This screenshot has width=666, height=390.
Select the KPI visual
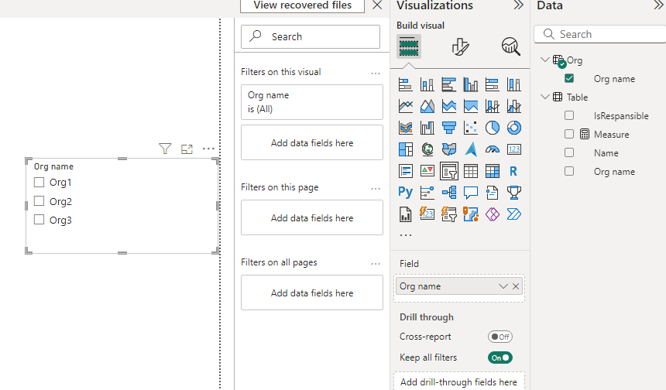click(427, 171)
